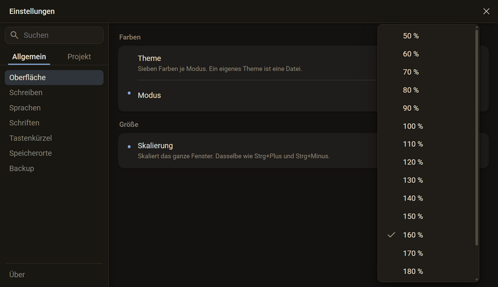
Task: Choose 150 % scaling
Action: (x=426, y=217)
